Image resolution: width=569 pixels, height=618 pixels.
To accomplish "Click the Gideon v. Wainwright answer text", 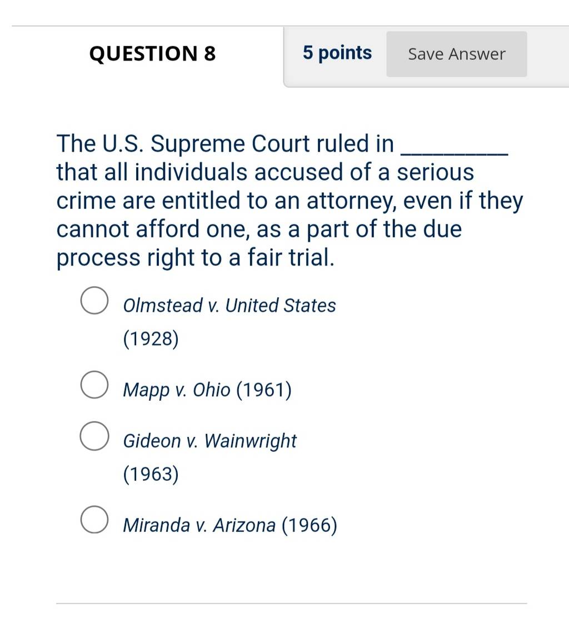I will point(209,441).
